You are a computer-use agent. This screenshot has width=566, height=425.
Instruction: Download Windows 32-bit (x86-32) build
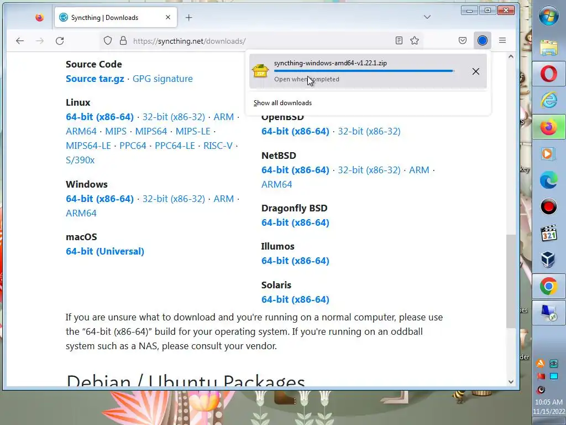(174, 199)
